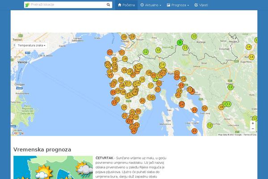Select the 18 marker beside the 11 markers
The width and height of the screenshot is (268, 179).
point(222,107)
